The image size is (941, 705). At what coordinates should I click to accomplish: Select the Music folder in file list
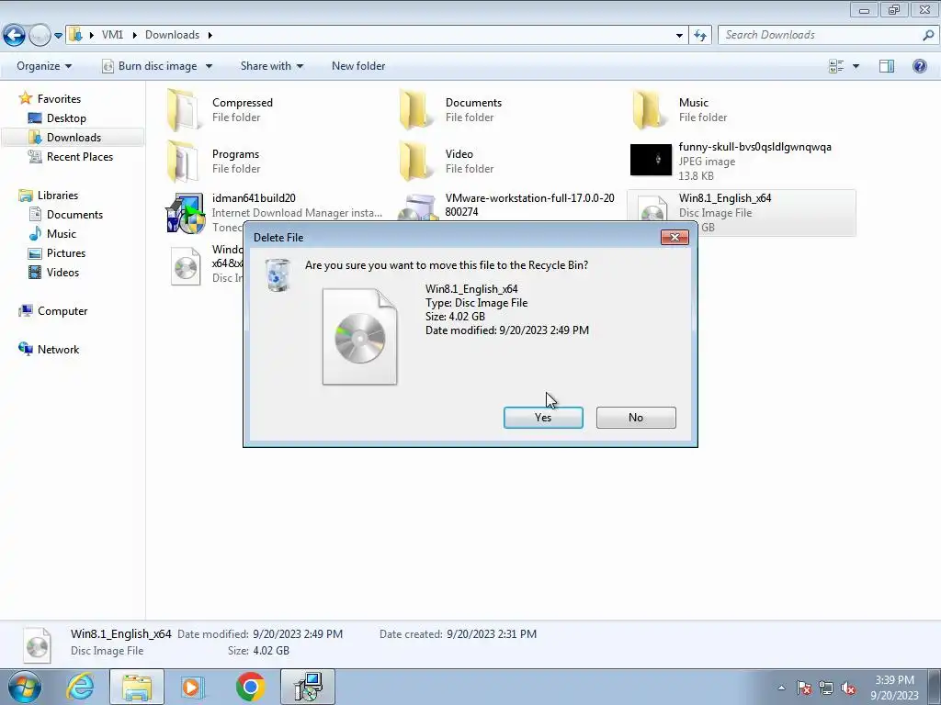693,110
